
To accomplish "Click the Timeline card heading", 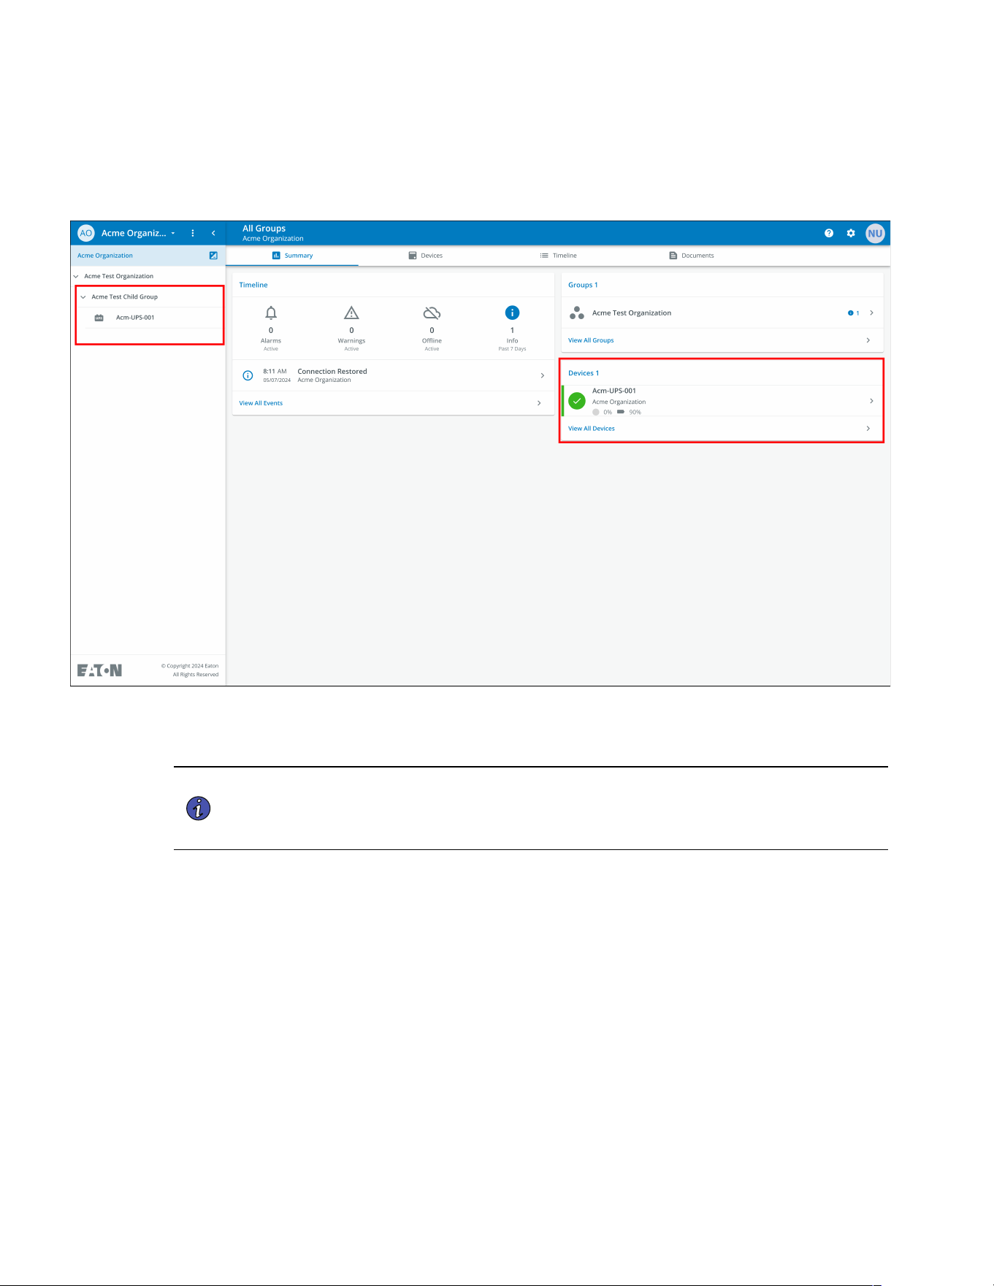I will 253,285.
